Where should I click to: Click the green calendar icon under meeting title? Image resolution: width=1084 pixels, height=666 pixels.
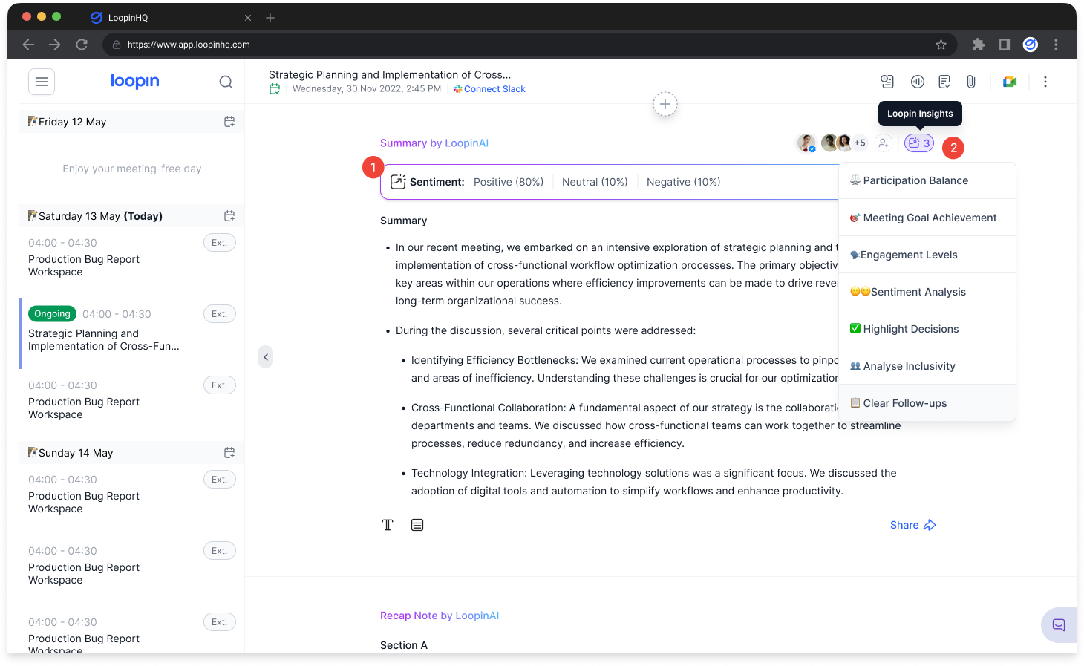275,89
